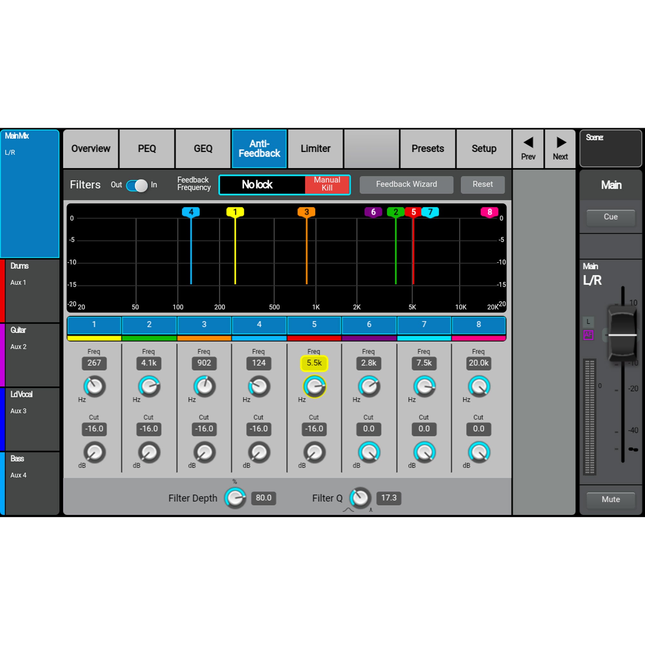Click the Prev scene arrow
Image resolution: width=645 pixels, height=645 pixels.
(x=529, y=149)
